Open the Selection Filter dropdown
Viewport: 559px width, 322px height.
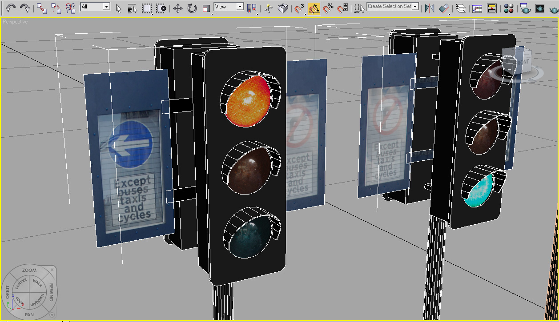tap(94, 6)
